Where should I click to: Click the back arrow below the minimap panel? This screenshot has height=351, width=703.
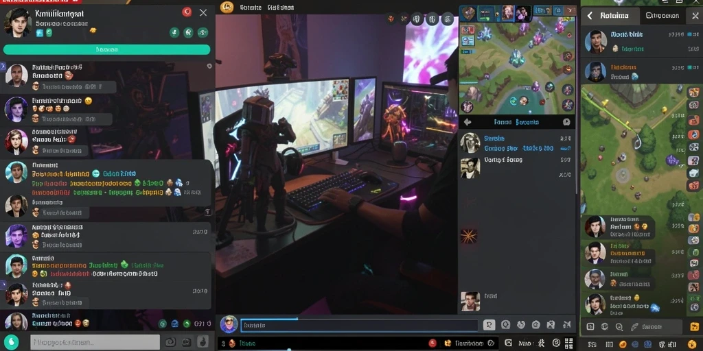[468, 122]
